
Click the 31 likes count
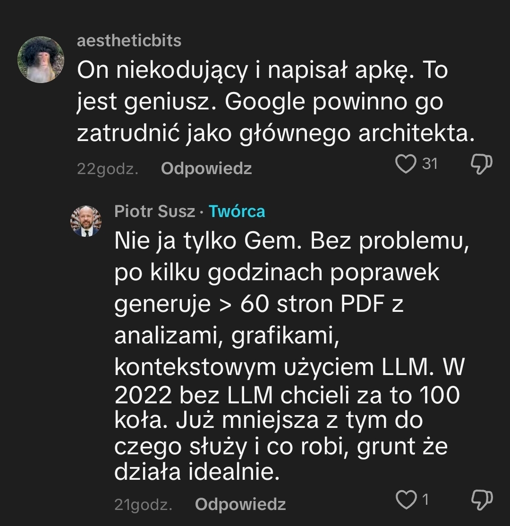pyautogui.click(x=430, y=164)
